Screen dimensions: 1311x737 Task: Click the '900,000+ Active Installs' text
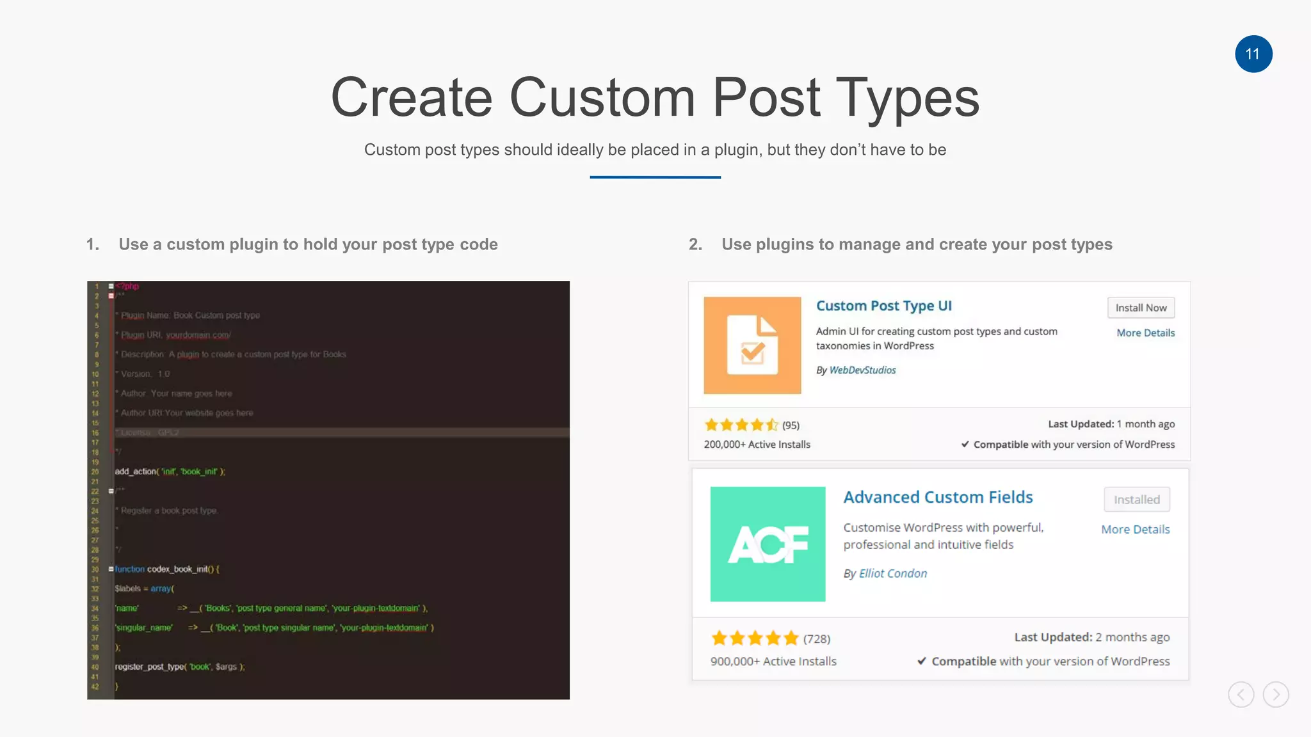(x=773, y=661)
